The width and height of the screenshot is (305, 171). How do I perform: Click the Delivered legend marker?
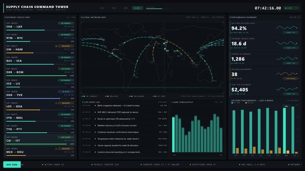click(131, 96)
